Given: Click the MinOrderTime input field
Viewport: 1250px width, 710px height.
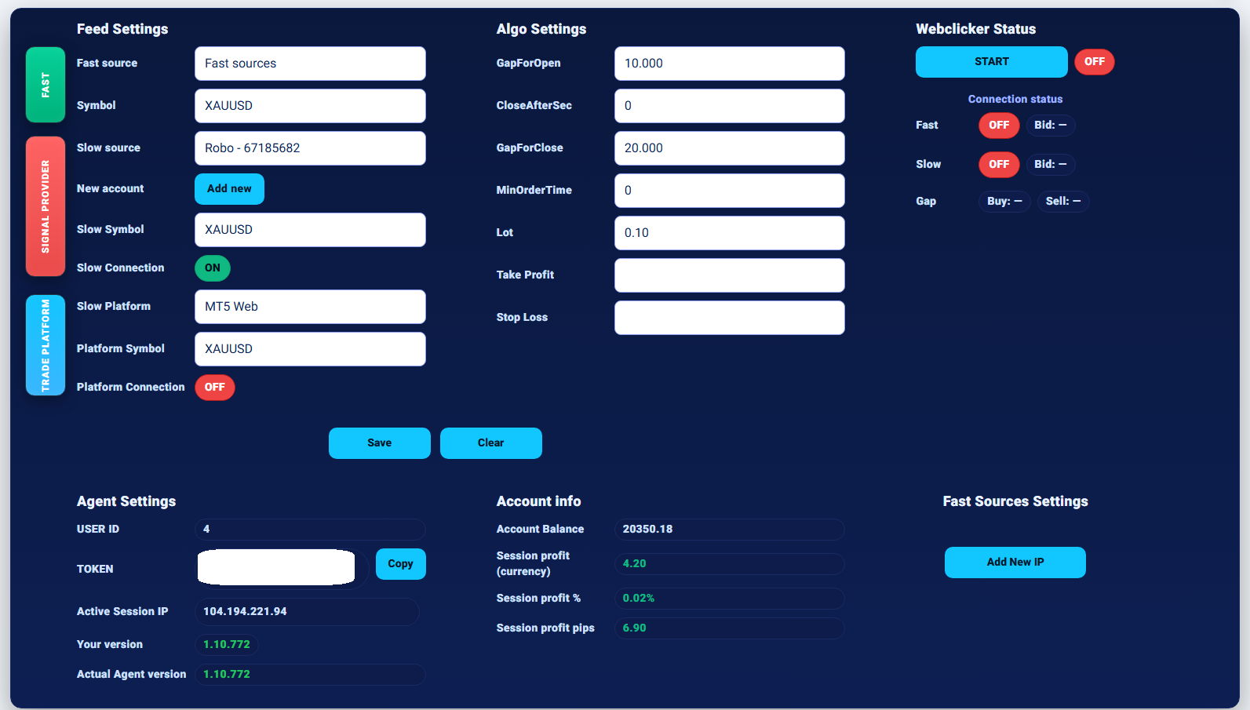Looking at the screenshot, I should coord(730,191).
